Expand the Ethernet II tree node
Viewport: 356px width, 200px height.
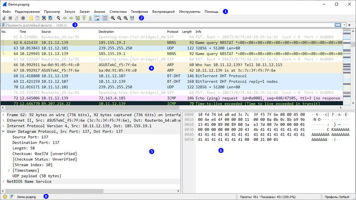tap(3, 120)
